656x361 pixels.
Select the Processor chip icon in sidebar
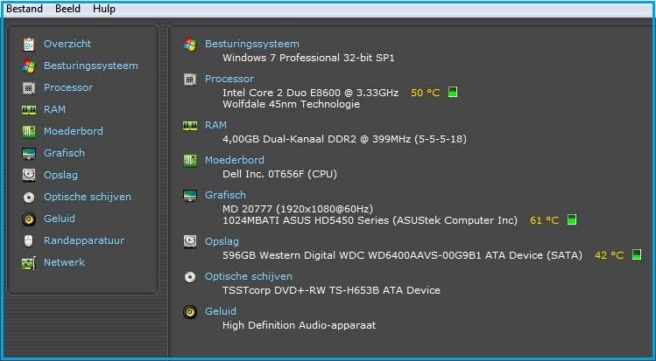click(28, 87)
